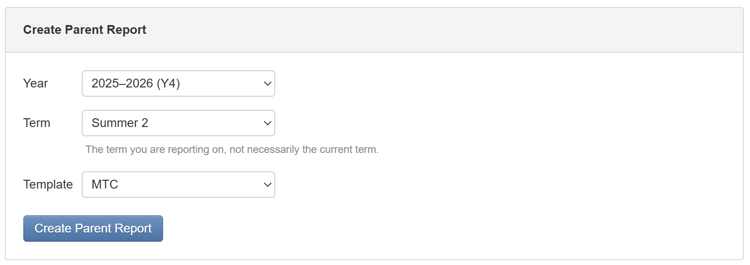The width and height of the screenshot is (750, 265).
Task: Click the chevron arrow of Year select
Action: tap(267, 83)
